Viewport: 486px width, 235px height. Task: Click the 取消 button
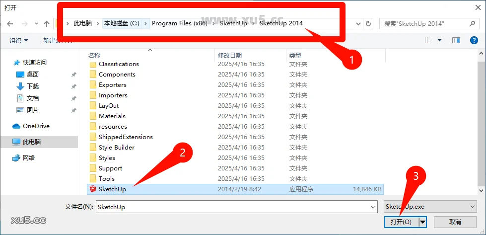click(x=455, y=222)
